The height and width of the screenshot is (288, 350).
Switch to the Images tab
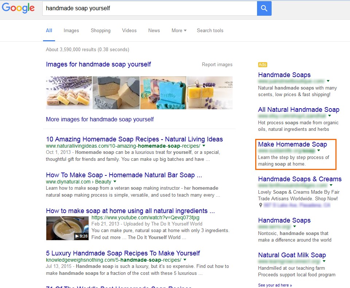(x=71, y=30)
